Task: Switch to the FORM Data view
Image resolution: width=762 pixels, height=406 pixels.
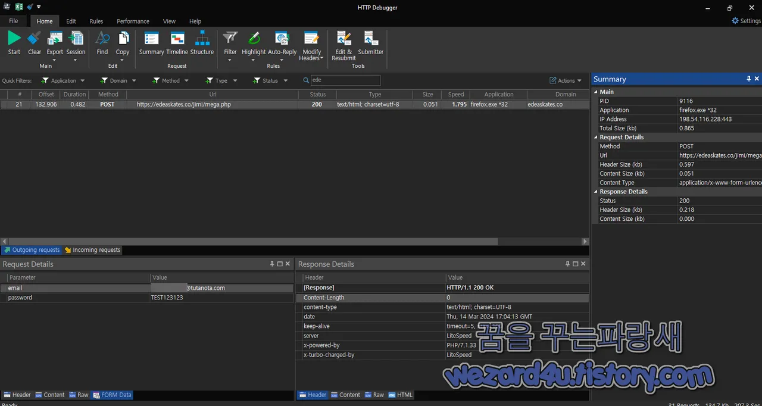Action: [112, 395]
